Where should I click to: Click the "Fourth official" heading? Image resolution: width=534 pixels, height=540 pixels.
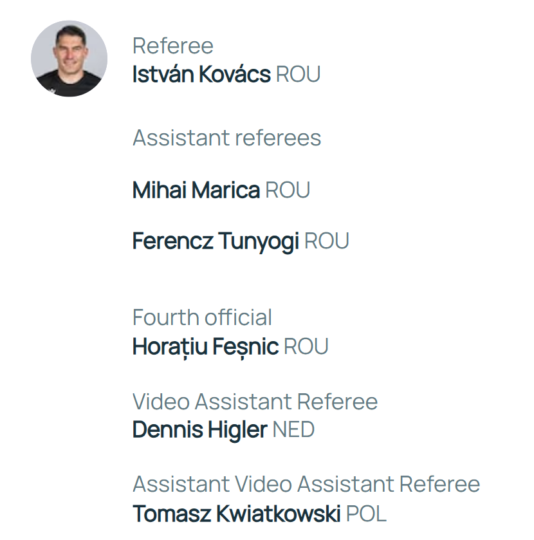(202, 317)
